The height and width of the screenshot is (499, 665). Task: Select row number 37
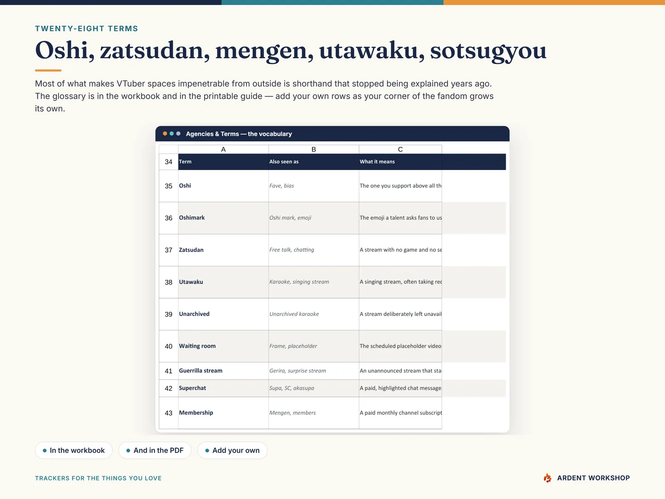coord(168,250)
